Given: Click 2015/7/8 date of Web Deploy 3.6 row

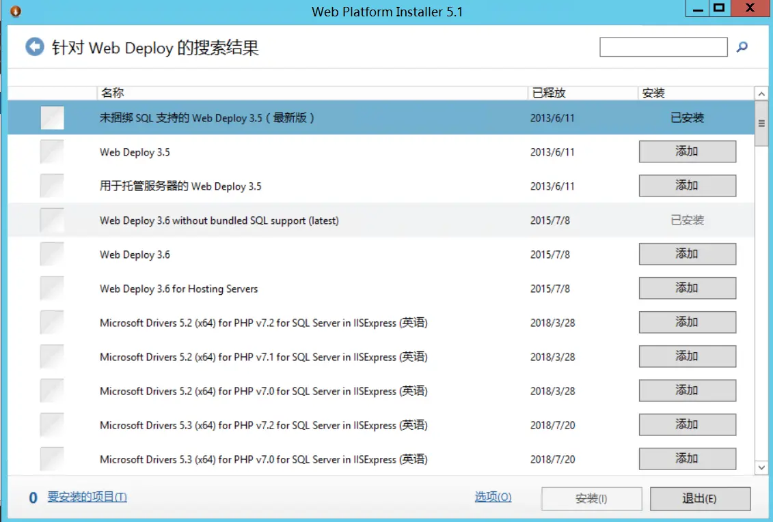Looking at the screenshot, I should pyautogui.click(x=550, y=255).
